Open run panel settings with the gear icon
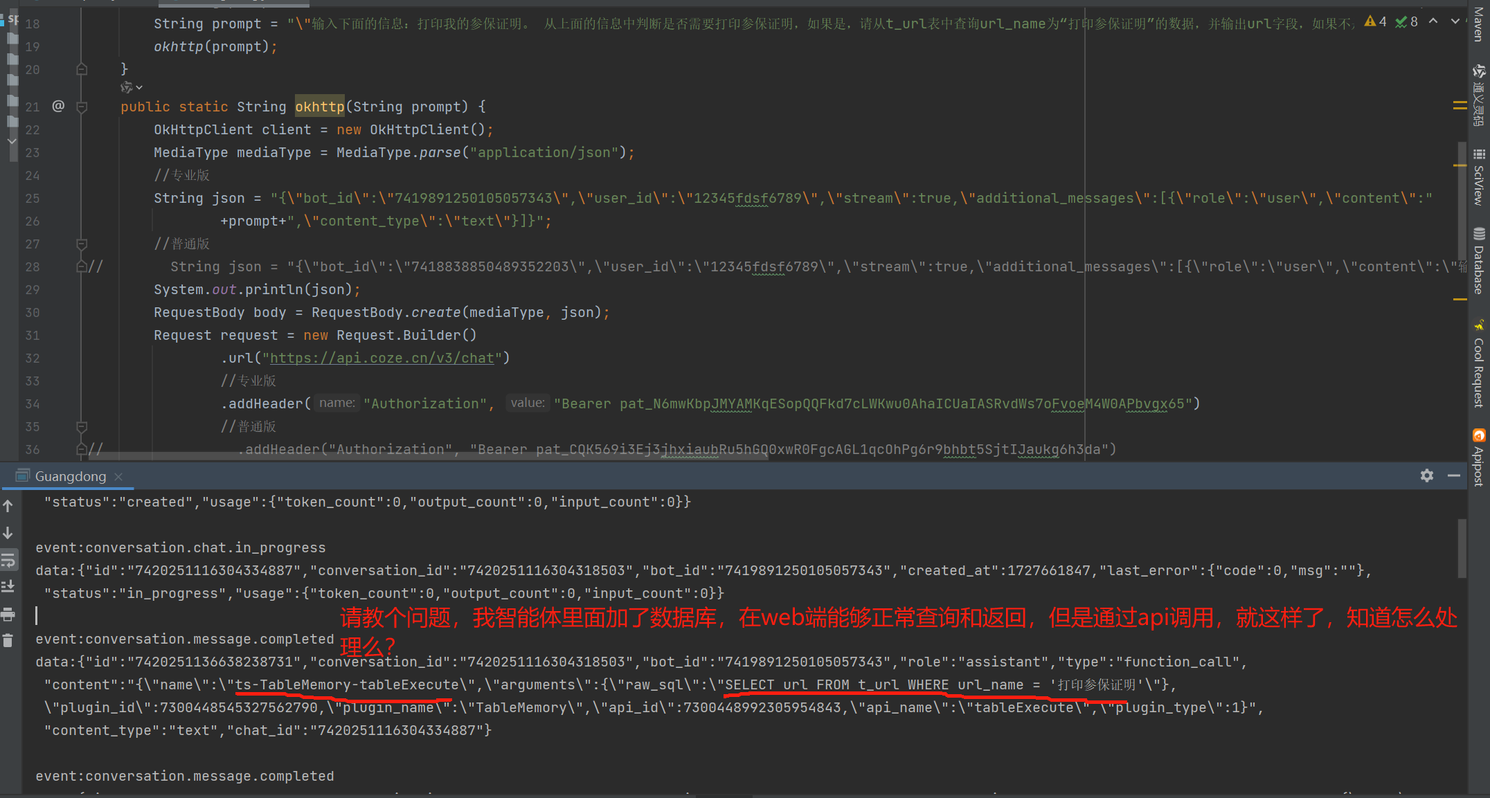Viewport: 1490px width, 798px height. pos(1427,475)
